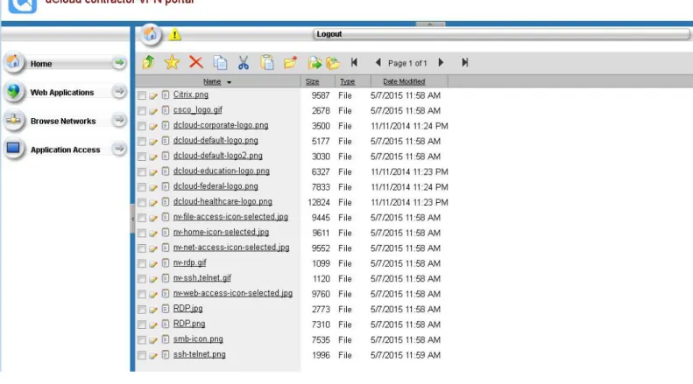The height and width of the screenshot is (384, 693).
Task: Toggle sort arrow next to Name
Action: [229, 82]
